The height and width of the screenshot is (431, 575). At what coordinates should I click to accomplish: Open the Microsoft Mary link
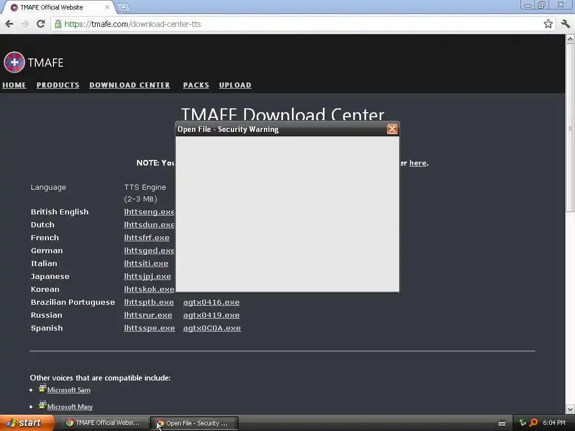click(70, 407)
